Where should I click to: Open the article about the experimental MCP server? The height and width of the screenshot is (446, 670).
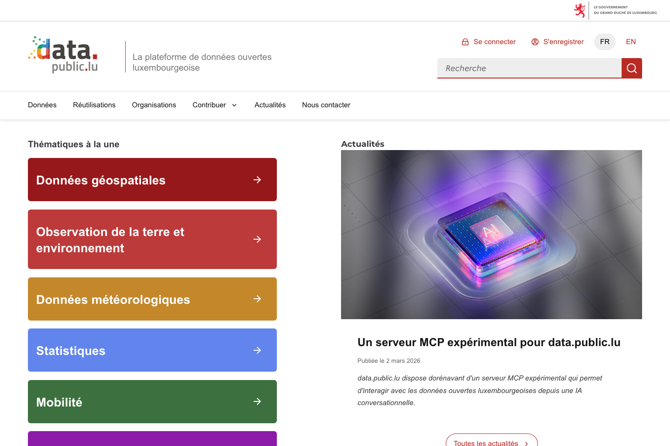pyautogui.click(x=489, y=342)
